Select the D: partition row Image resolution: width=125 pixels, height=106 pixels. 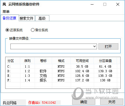click(63, 71)
